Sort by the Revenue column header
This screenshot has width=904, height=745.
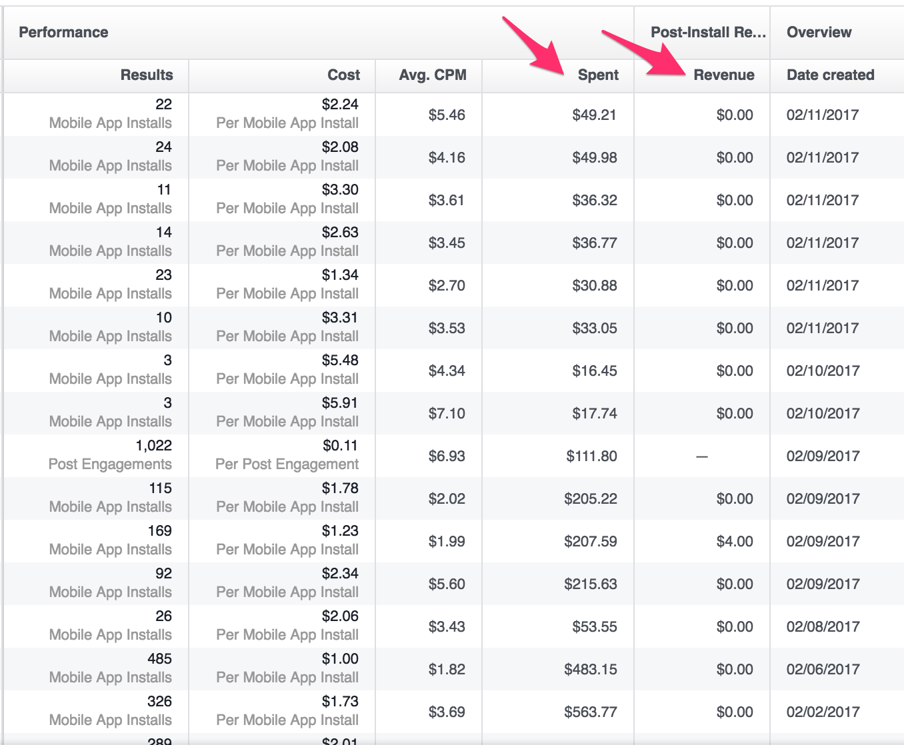[x=723, y=75]
